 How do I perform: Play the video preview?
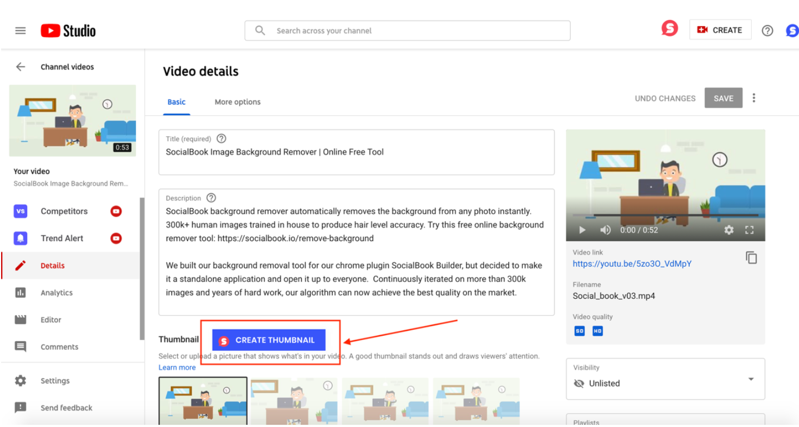pyautogui.click(x=582, y=230)
